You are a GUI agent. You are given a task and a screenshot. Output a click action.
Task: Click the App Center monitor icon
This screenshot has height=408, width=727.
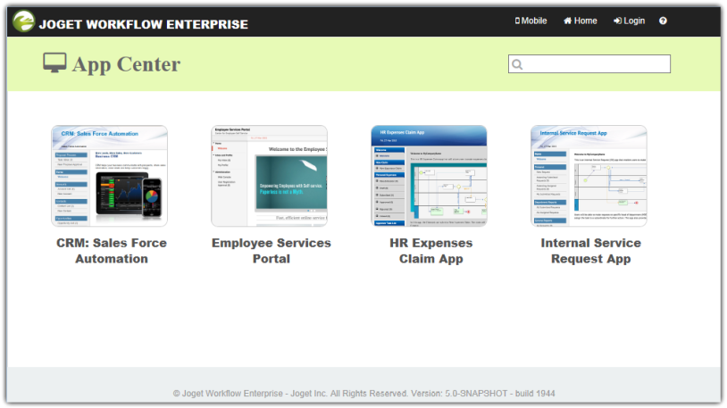pos(54,62)
